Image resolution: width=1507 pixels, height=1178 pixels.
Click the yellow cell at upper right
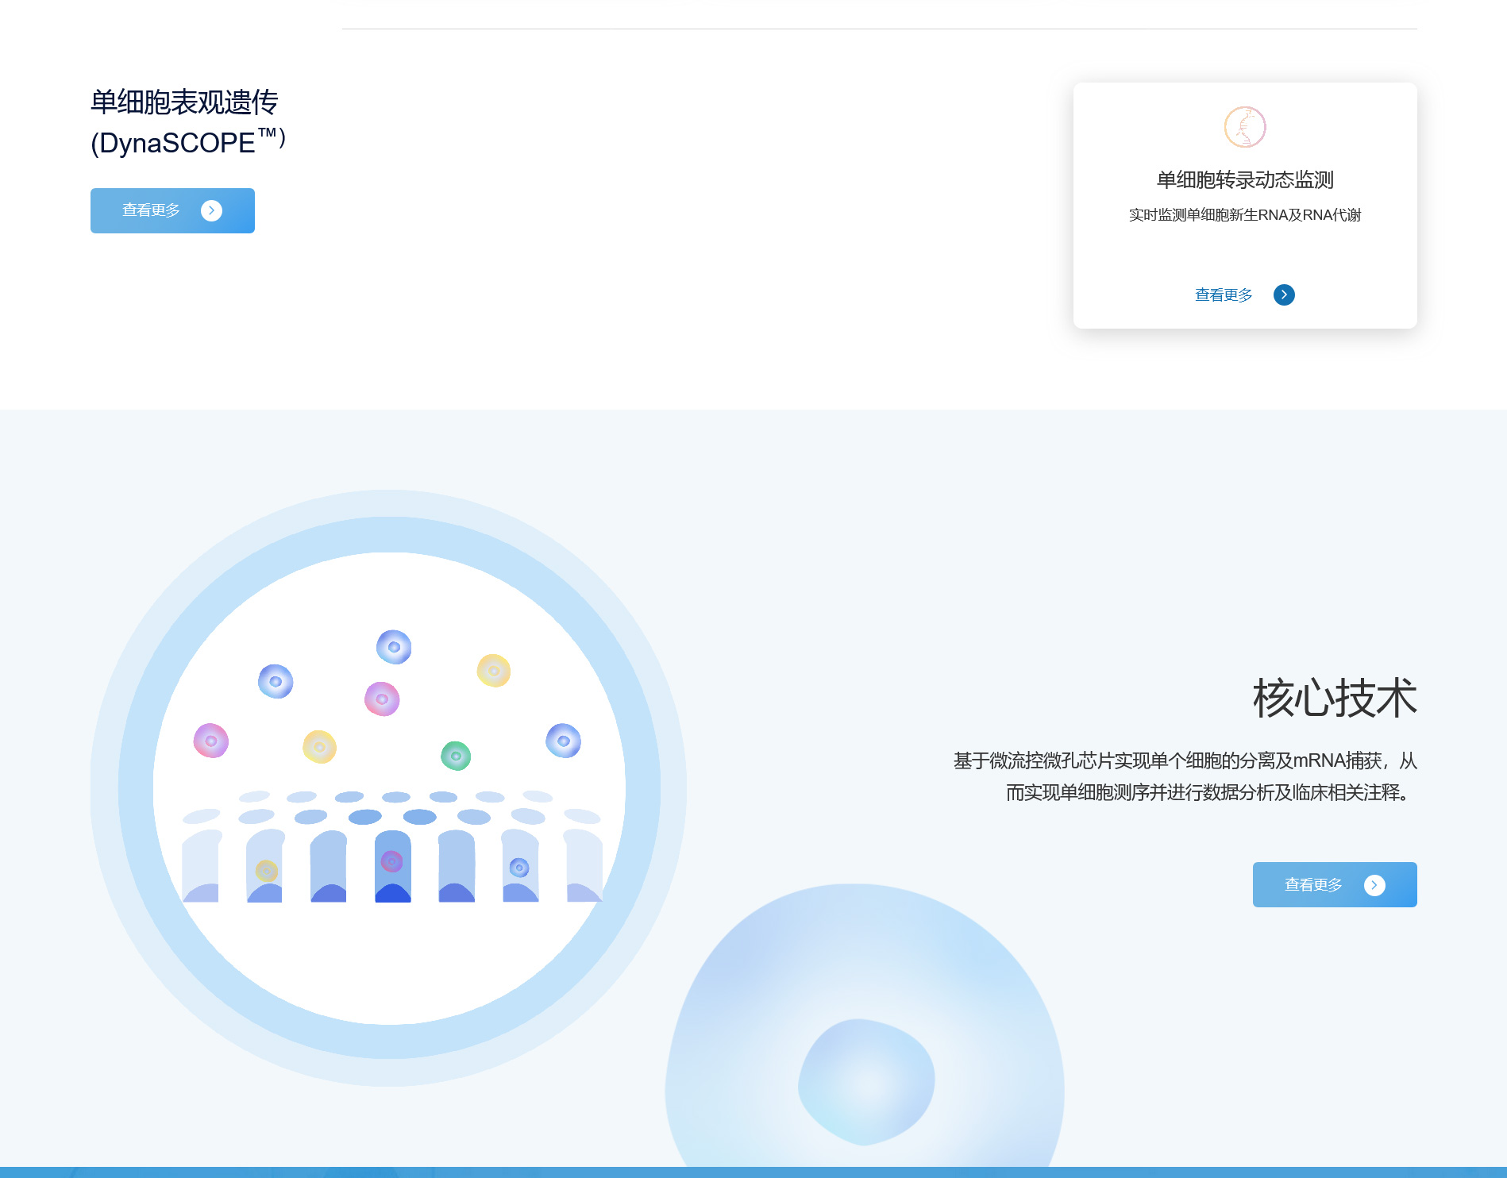(493, 671)
